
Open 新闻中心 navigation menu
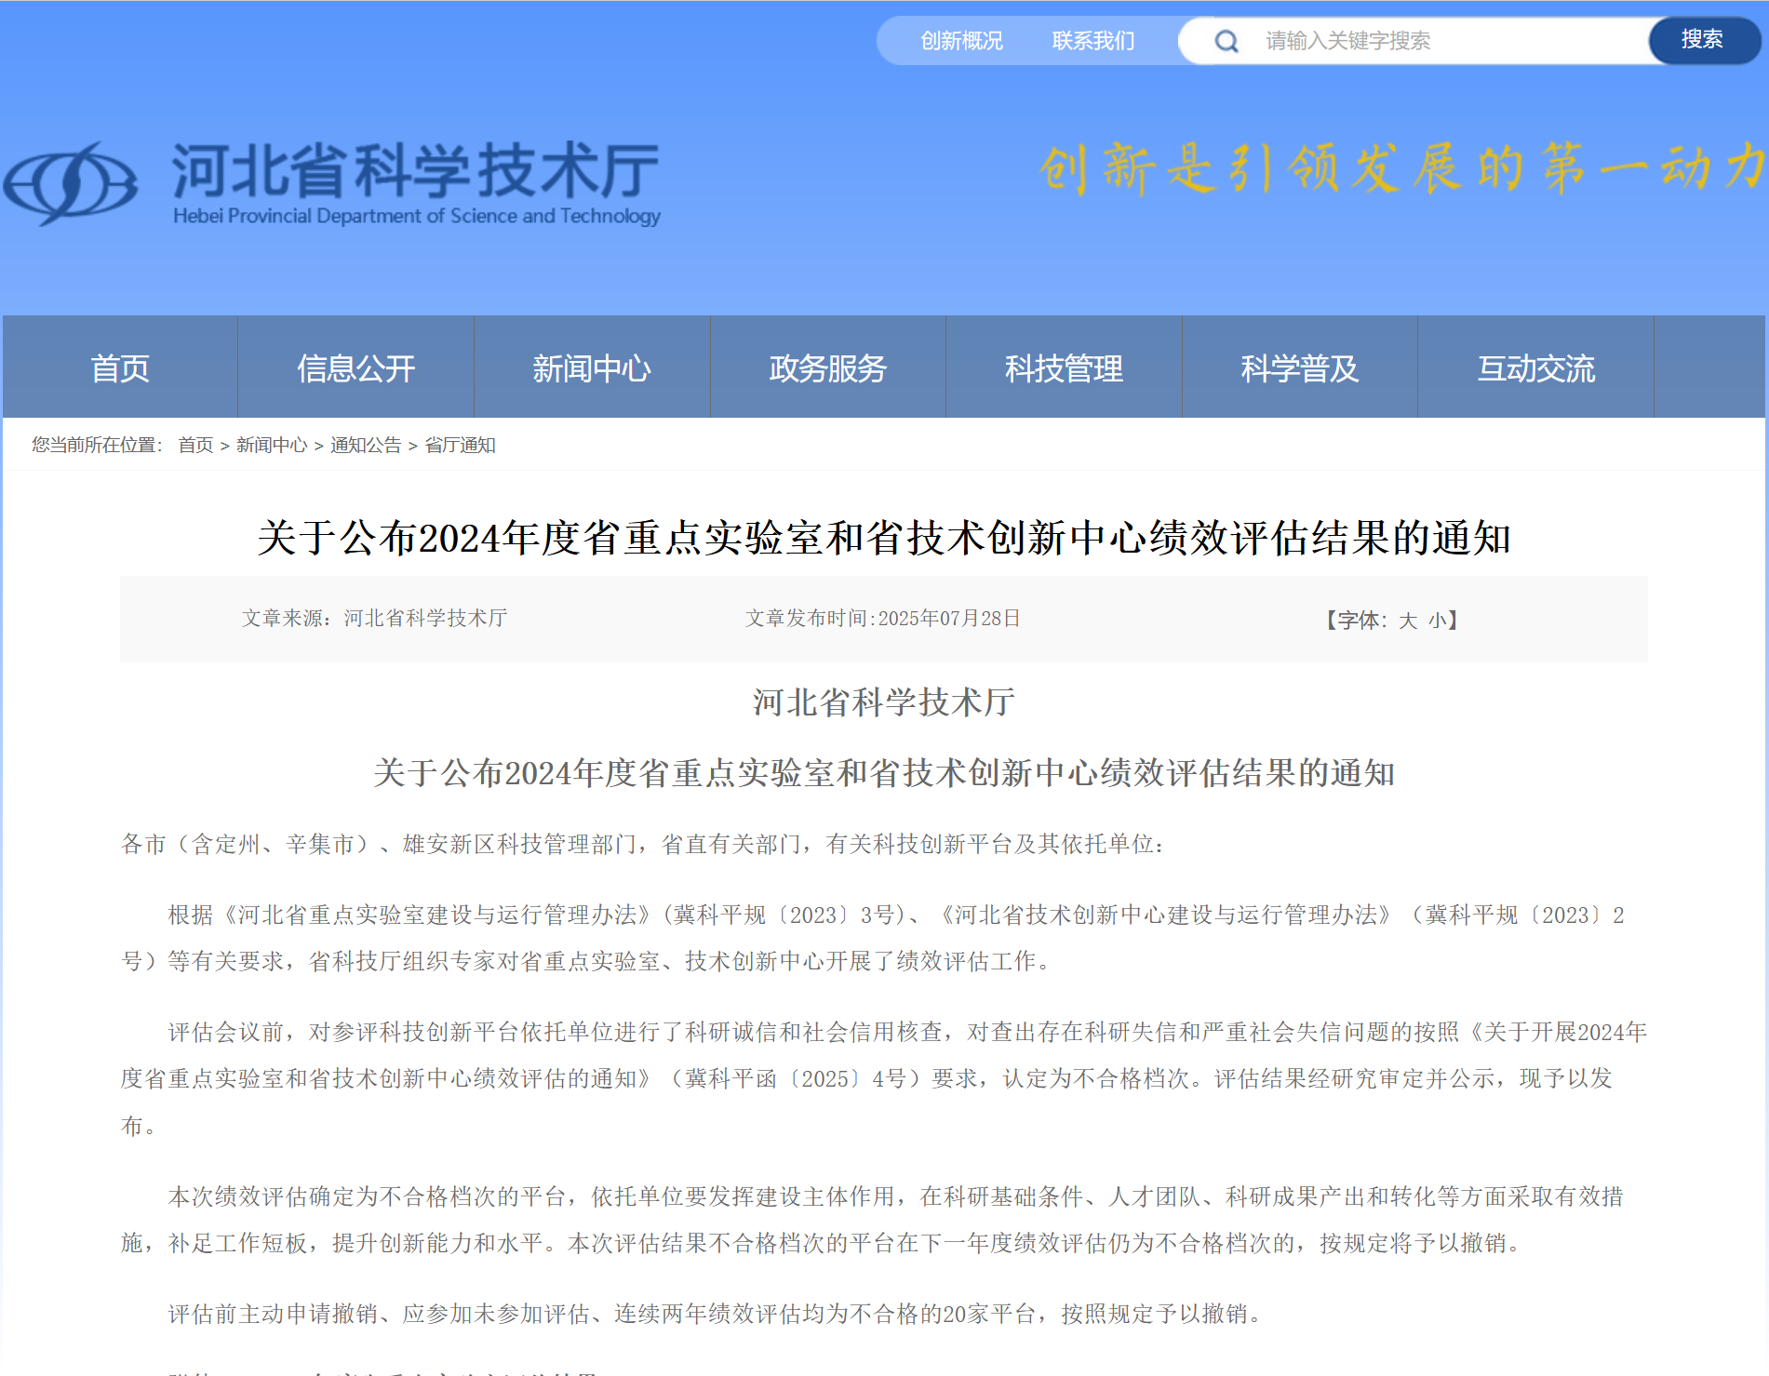pos(592,367)
